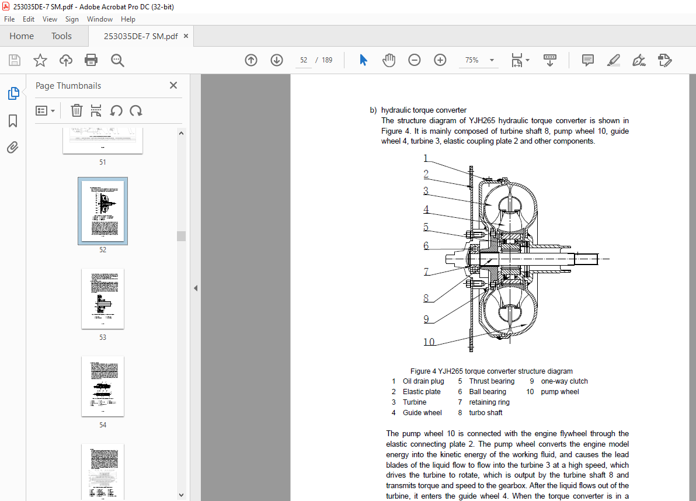Image resolution: width=696 pixels, height=501 pixels.
Task: Delete selected page with trash icon
Action: (77, 110)
